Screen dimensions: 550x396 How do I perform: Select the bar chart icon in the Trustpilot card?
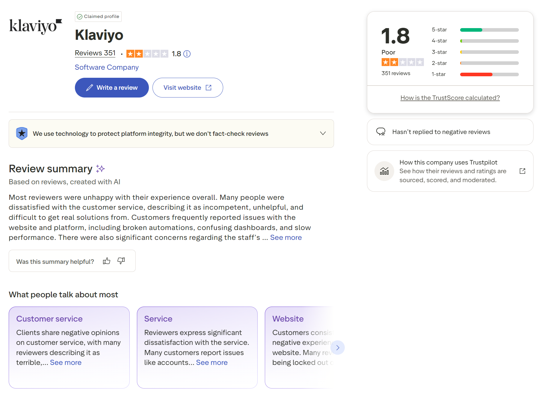pos(384,171)
